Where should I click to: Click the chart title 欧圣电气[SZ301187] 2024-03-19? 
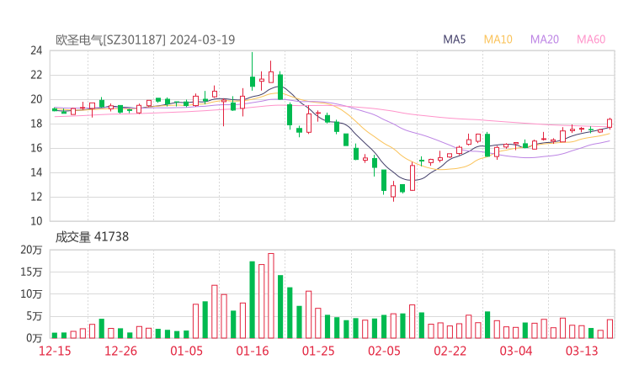click(145, 40)
